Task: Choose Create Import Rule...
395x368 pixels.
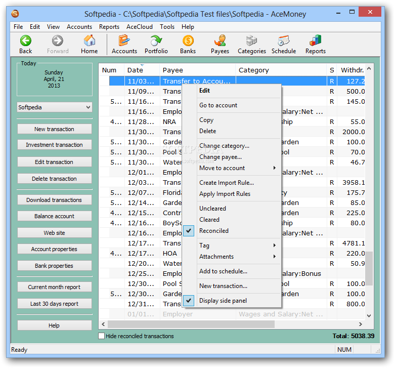Action: click(x=231, y=183)
